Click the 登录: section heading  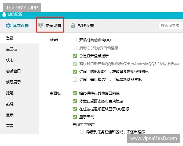pos(54,40)
